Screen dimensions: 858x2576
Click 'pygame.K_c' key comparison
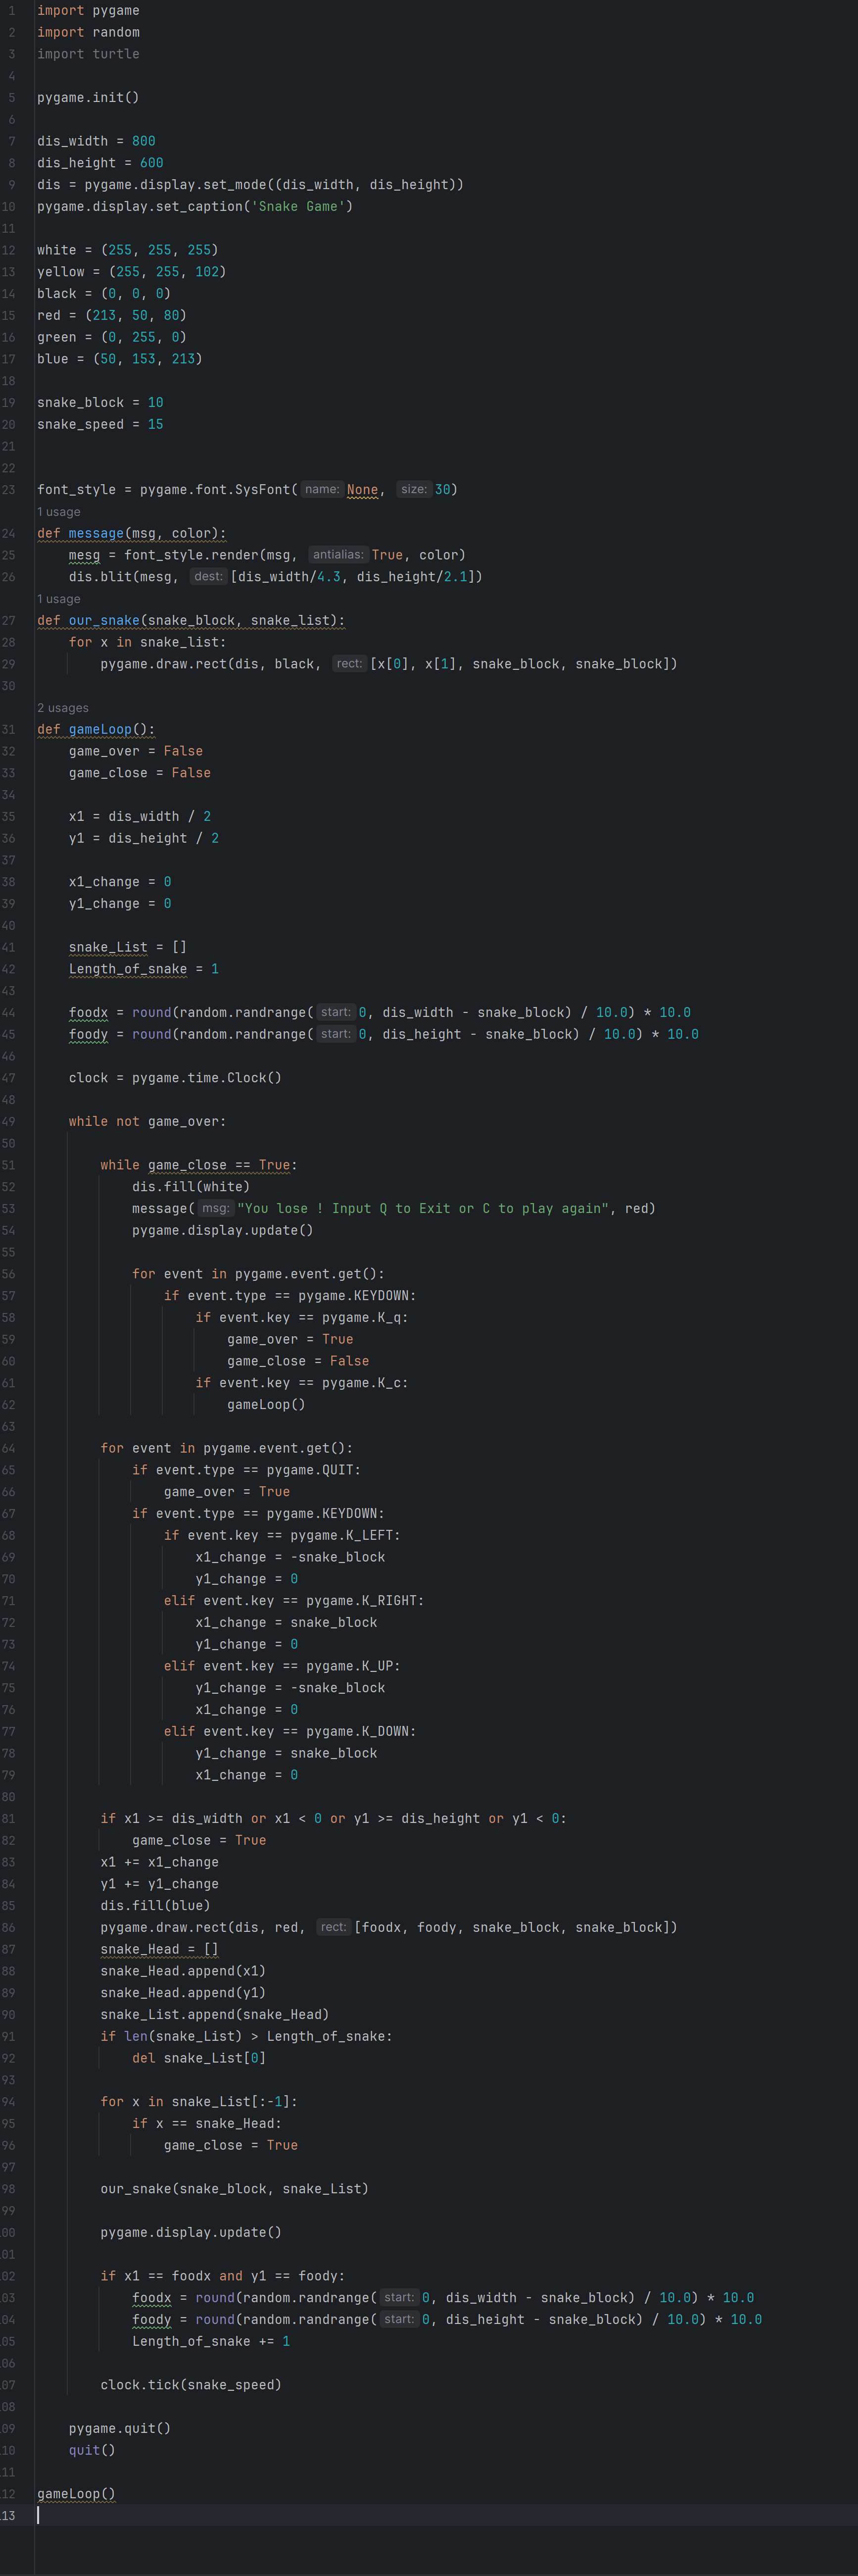[x=361, y=1383]
